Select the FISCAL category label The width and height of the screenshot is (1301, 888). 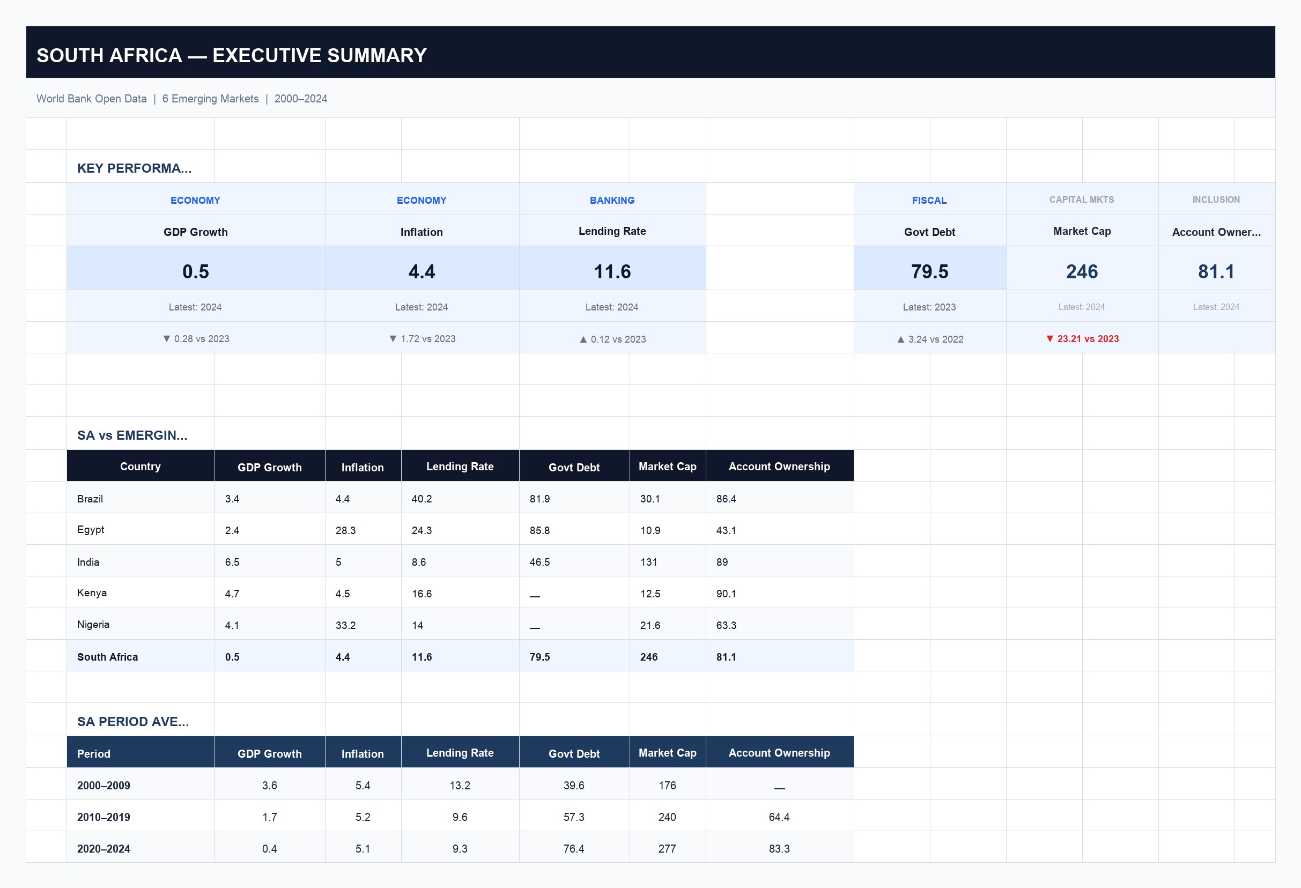tap(929, 201)
